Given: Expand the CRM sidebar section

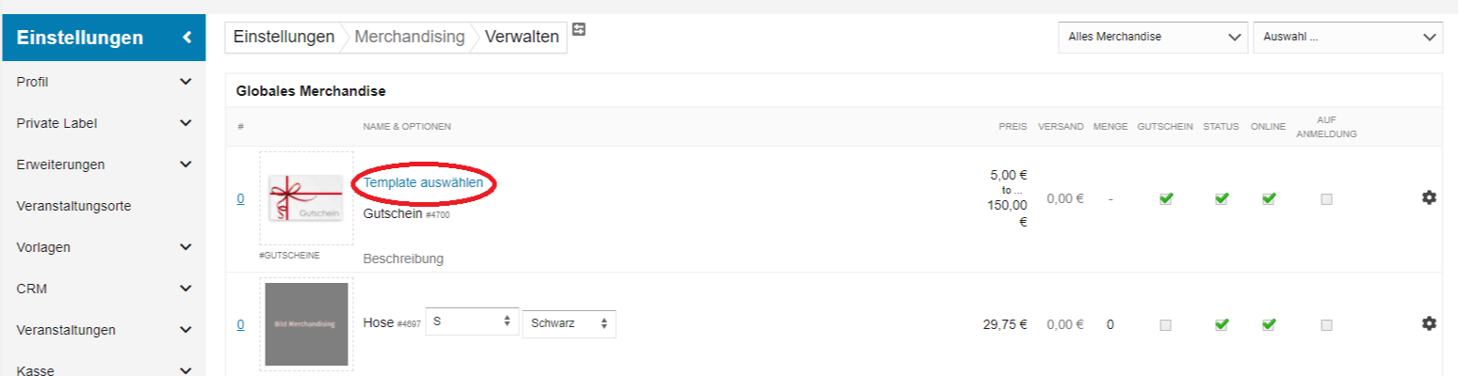Looking at the screenshot, I should 103,289.
